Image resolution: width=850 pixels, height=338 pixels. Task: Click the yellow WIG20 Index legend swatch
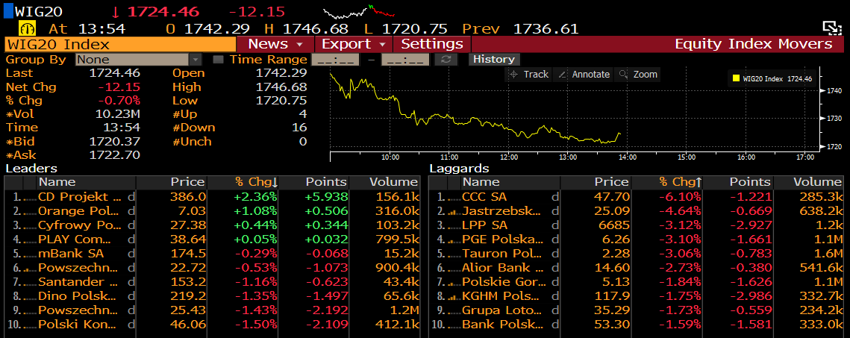[x=736, y=78]
